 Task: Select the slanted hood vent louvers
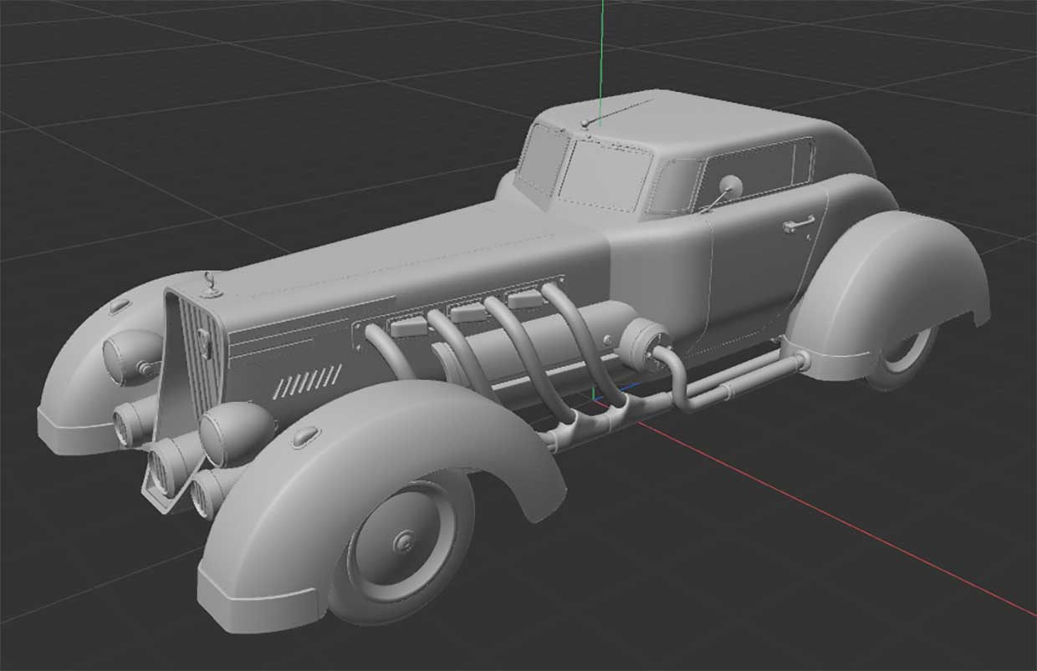(x=308, y=381)
